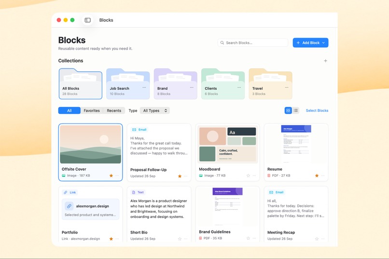Click the Collections heading
Screen dimensions: 389x259
tap(70, 61)
